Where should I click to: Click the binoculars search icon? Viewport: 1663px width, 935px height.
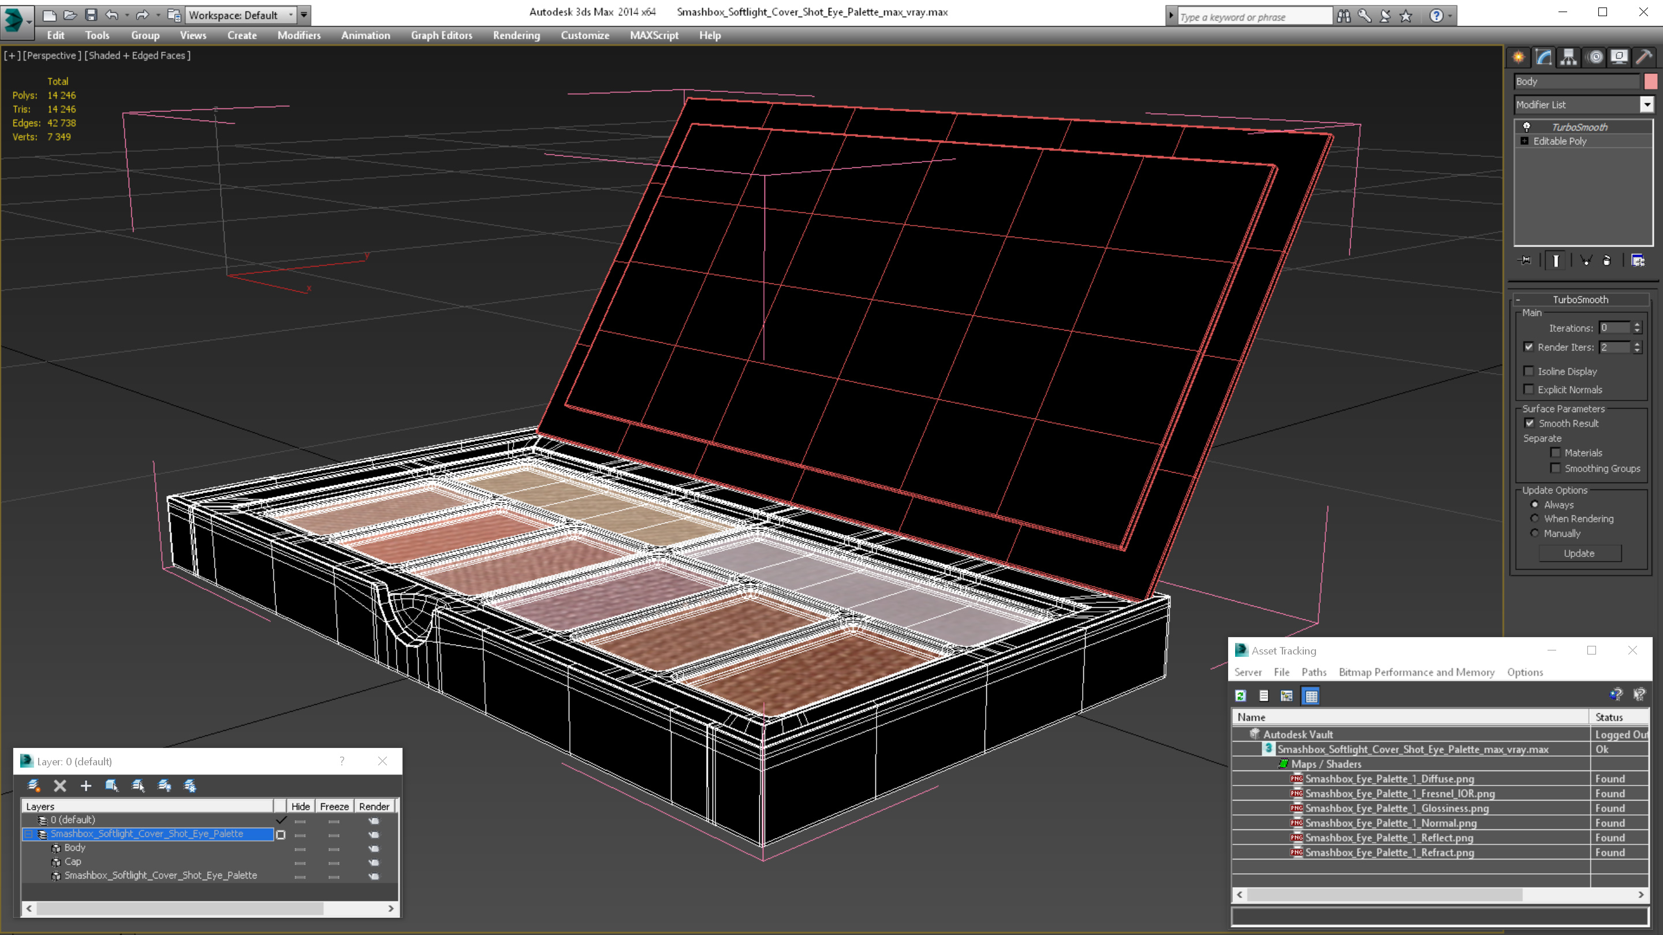1344,16
